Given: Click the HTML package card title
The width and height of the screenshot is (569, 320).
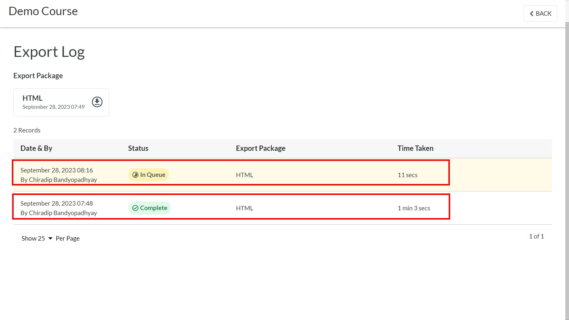Looking at the screenshot, I should tap(33, 98).
